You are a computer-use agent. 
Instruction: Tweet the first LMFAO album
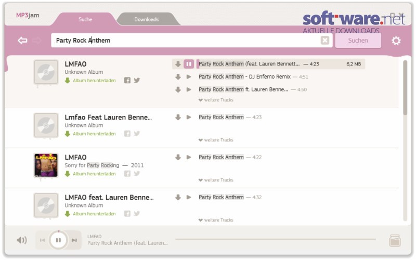point(137,80)
